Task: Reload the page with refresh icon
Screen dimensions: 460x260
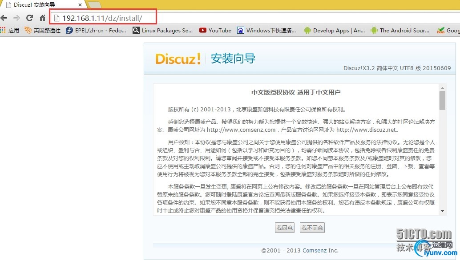Action: click(30, 18)
